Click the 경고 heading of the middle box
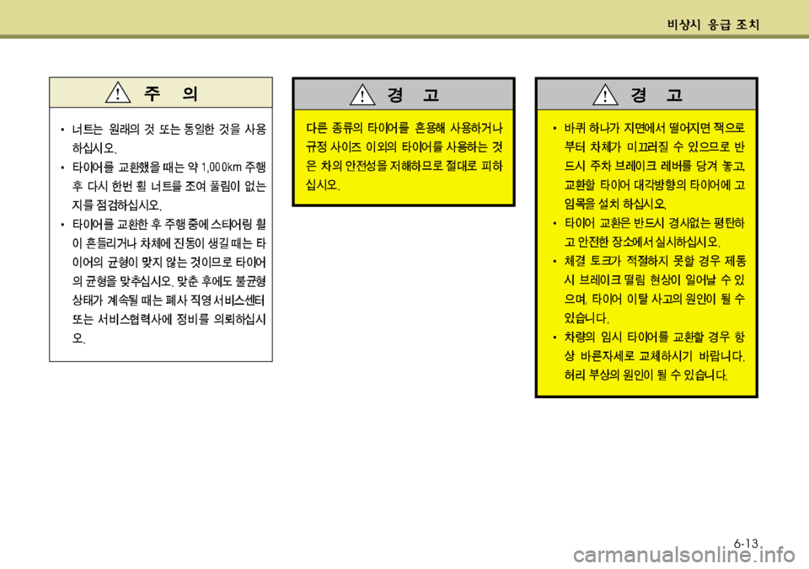Screen dimensions: 809x569 point(413,95)
